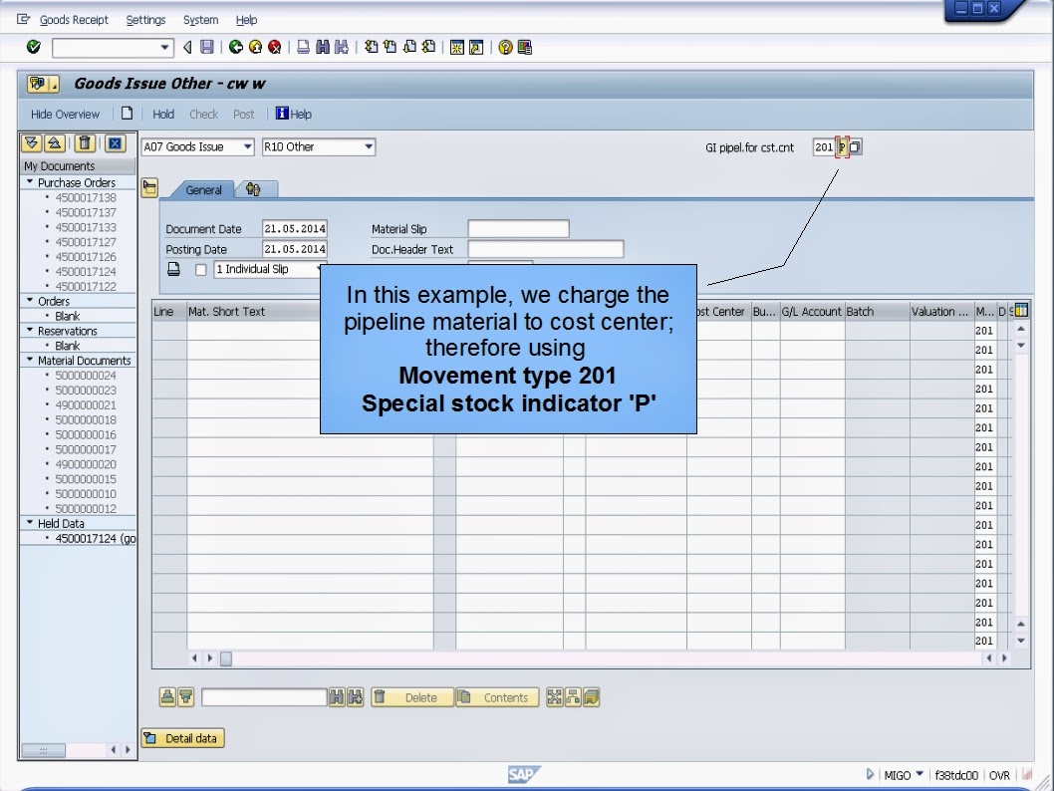1054x791 pixels.
Task: Click the blue info Help button
Action: (x=294, y=114)
